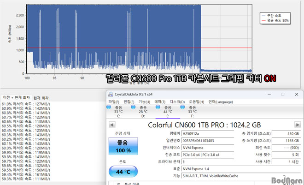Click the 구간 속도 legend entry

271,16
